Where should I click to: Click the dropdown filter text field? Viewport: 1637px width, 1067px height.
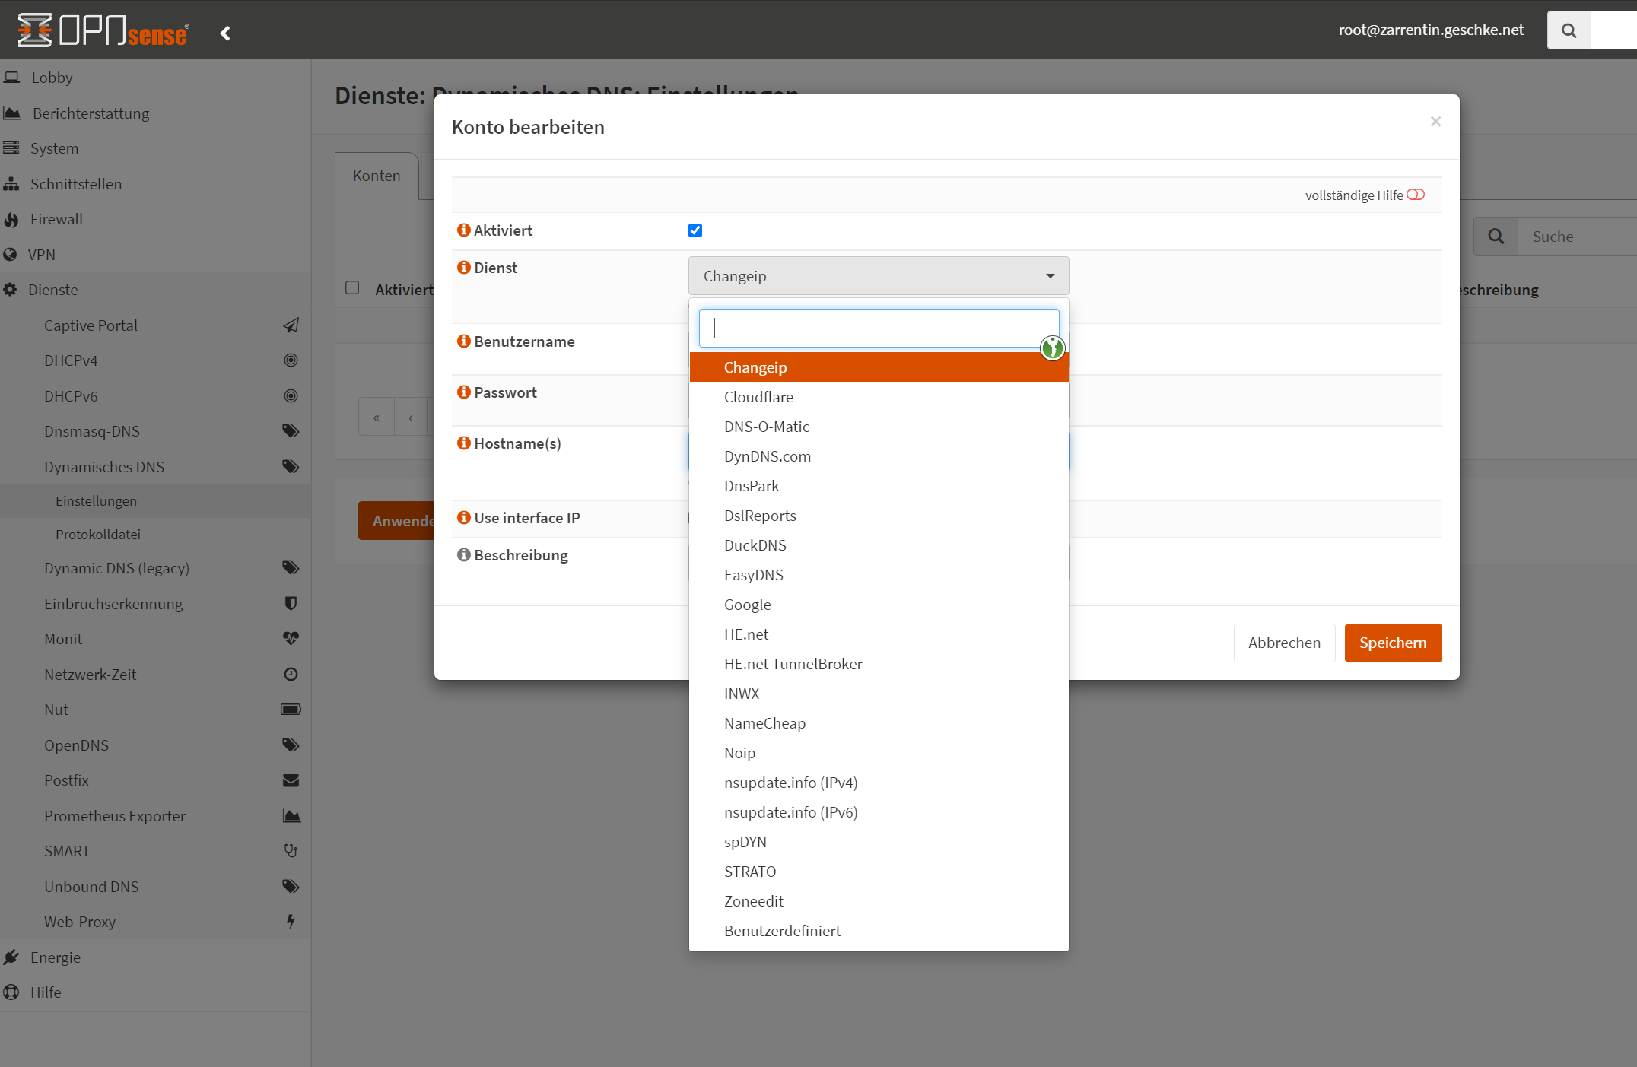(x=879, y=328)
